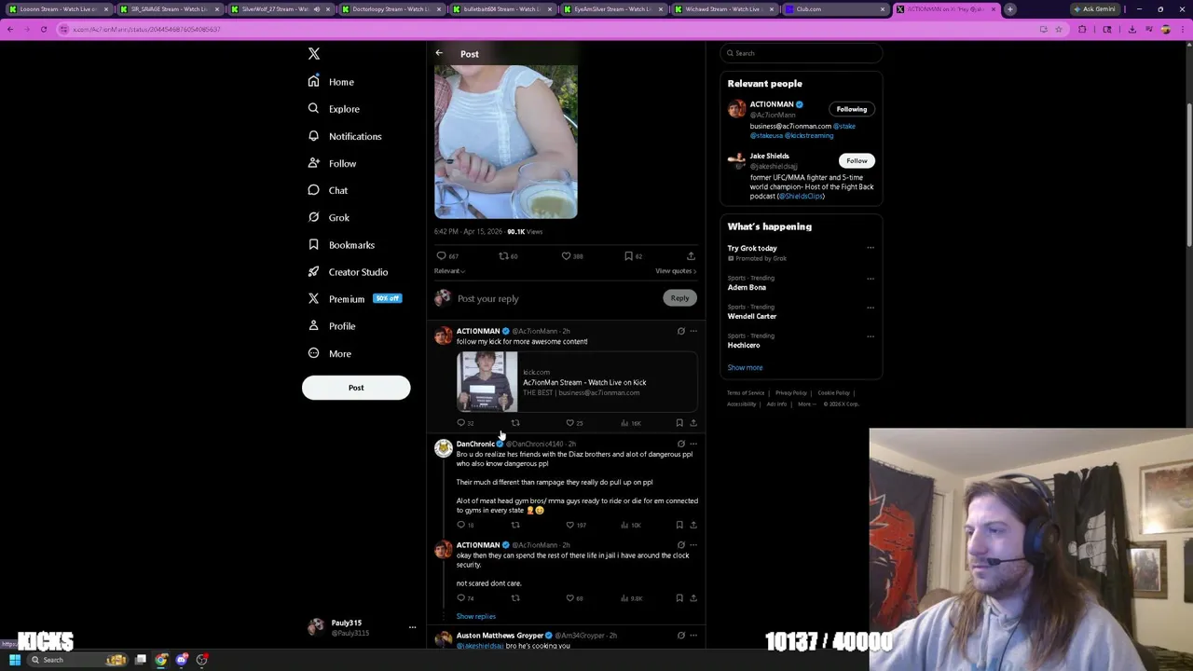Click the white Post button
The image size is (1193, 671).
pos(356,388)
